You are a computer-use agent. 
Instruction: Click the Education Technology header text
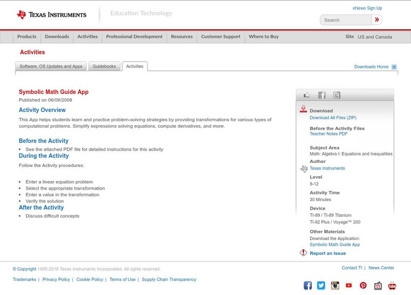[141, 13]
